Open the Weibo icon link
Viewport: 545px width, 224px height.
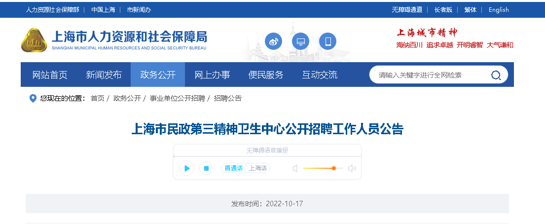[273, 41]
